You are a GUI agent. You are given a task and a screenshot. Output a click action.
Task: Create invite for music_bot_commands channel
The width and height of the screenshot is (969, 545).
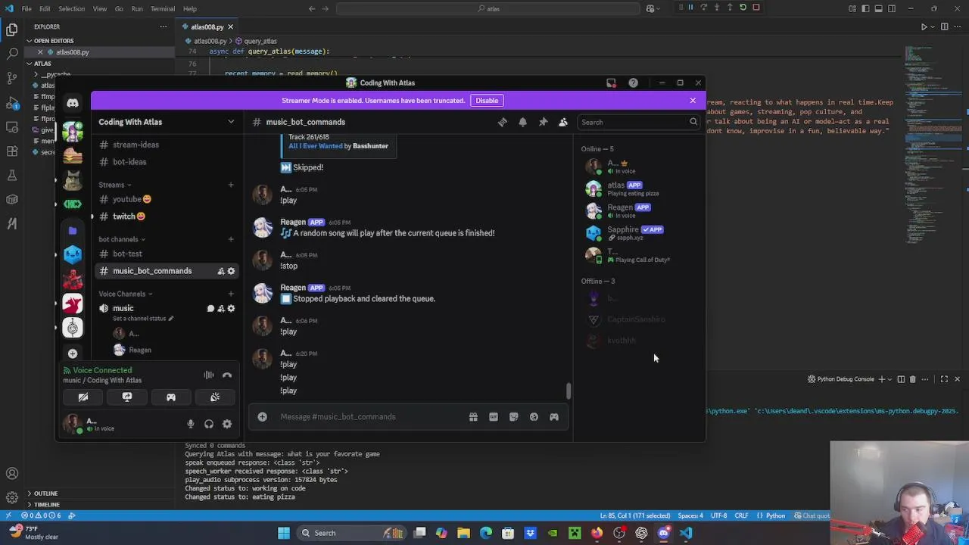click(221, 271)
